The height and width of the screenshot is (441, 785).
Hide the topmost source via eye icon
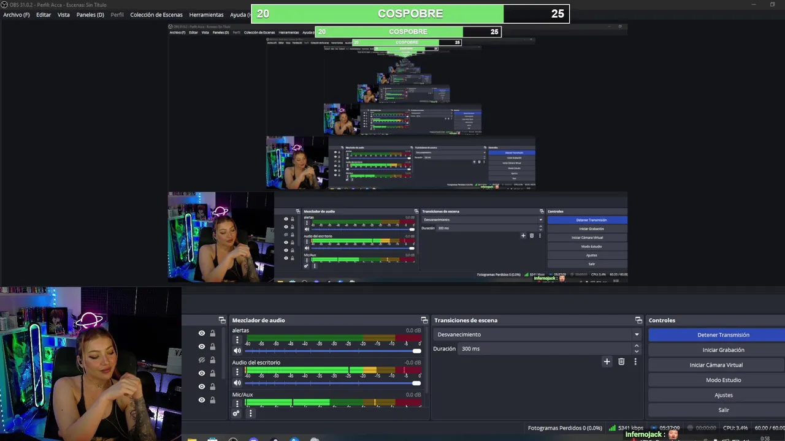tap(201, 333)
